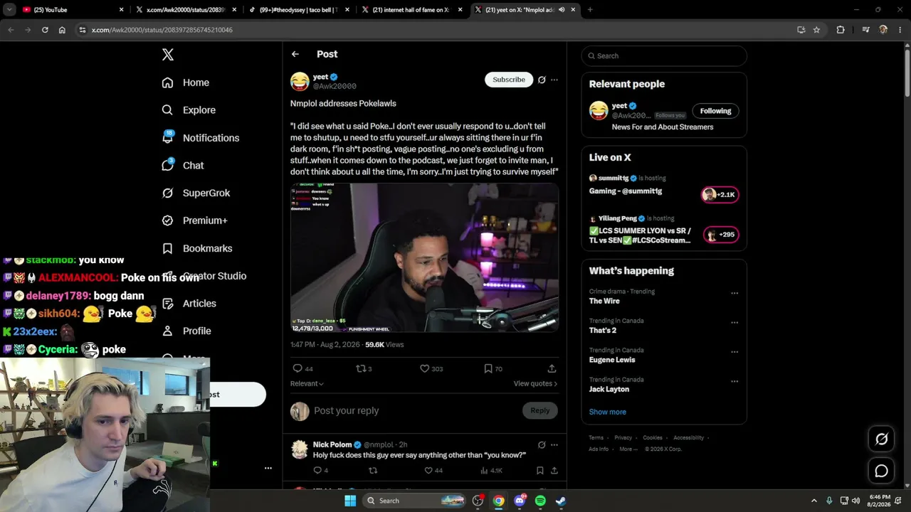Open Premium+ in the sidebar
This screenshot has width=911, height=512.
[x=205, y=220]
